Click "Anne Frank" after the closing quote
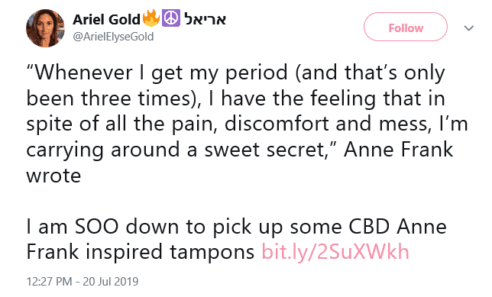The image size is (492, 297). 398,150
